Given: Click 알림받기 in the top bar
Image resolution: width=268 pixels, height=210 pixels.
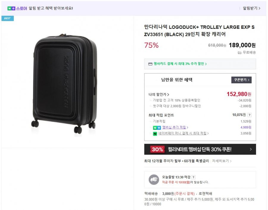Looking at the screenshot, I should coord(252,8).
